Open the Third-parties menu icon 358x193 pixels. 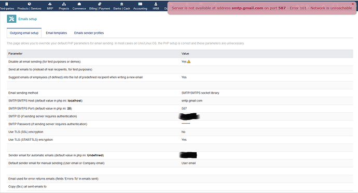(7, 4)
